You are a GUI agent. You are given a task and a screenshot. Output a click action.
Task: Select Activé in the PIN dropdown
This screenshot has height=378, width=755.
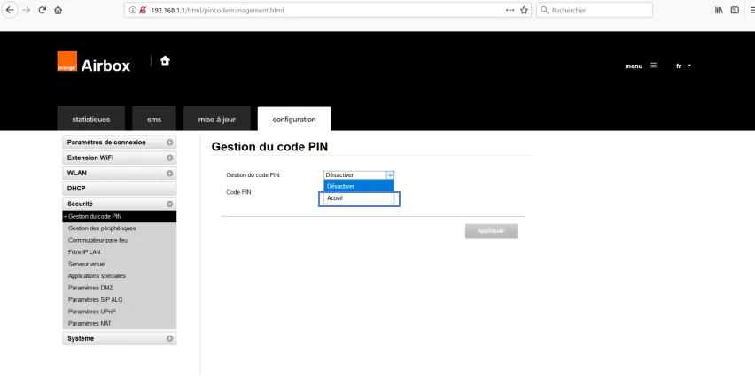pos(359,198)
